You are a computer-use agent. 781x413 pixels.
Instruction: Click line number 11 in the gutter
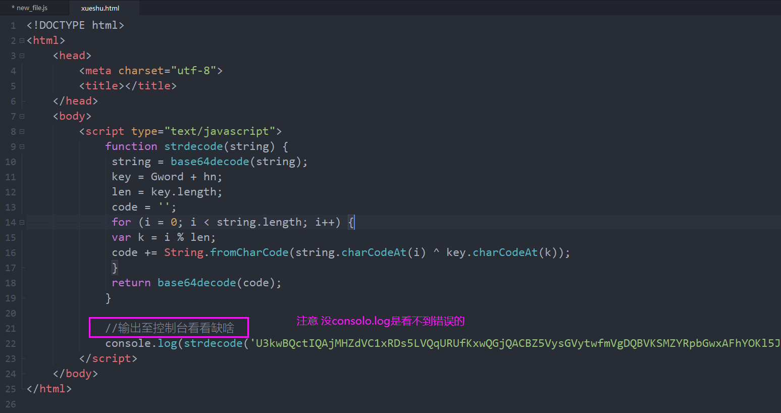click(x=11, y=177)
